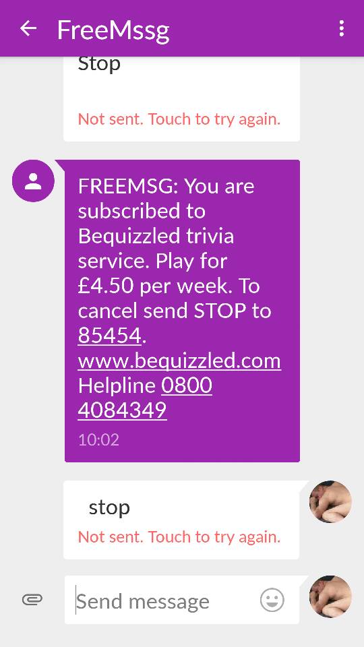This screenshot has width=364, height=647.
Task: Tap the FreeMssg conversation title
Action: (x=113, y=30)
